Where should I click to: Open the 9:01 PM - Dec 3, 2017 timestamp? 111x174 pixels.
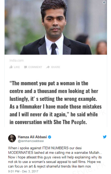23,171
